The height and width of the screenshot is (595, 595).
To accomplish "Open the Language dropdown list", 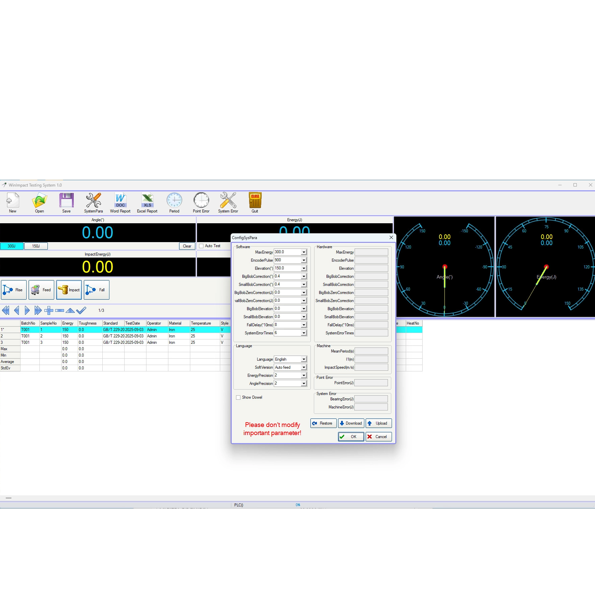I will point(304,359).
